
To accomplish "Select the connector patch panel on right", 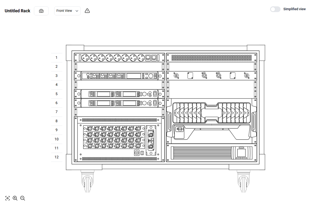I will click(211, 76).
